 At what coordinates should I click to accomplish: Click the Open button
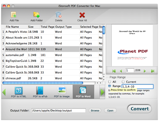pos(110,111)
